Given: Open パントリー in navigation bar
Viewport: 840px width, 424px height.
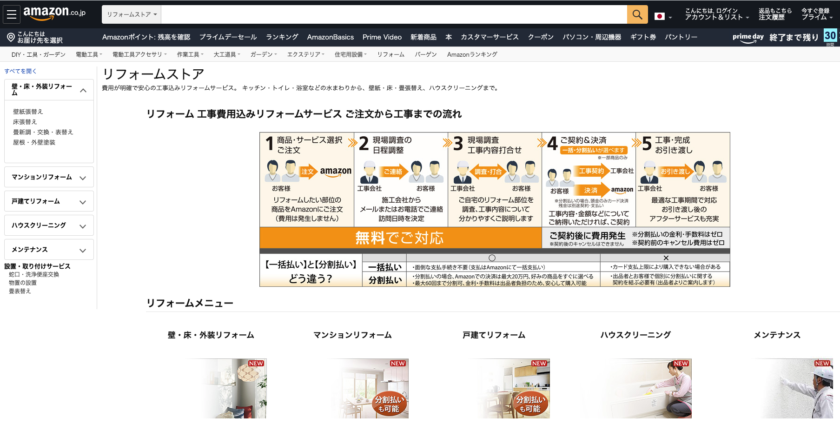Looking at the screenshot, I should 681,37.
